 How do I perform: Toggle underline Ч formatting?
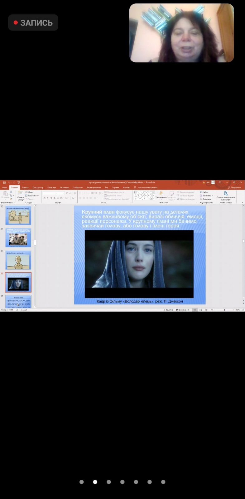pos(51,198)
